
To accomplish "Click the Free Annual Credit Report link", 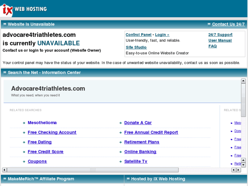I will [x=151, y=132].
